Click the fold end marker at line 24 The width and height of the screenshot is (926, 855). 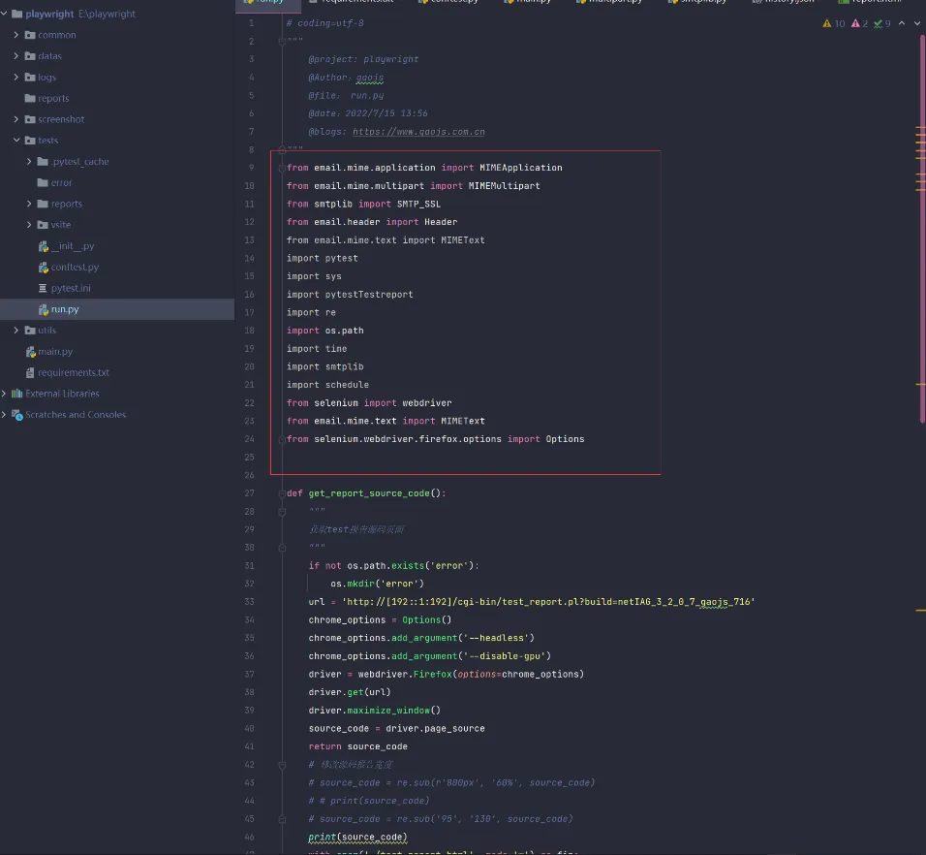pos(282,439)
